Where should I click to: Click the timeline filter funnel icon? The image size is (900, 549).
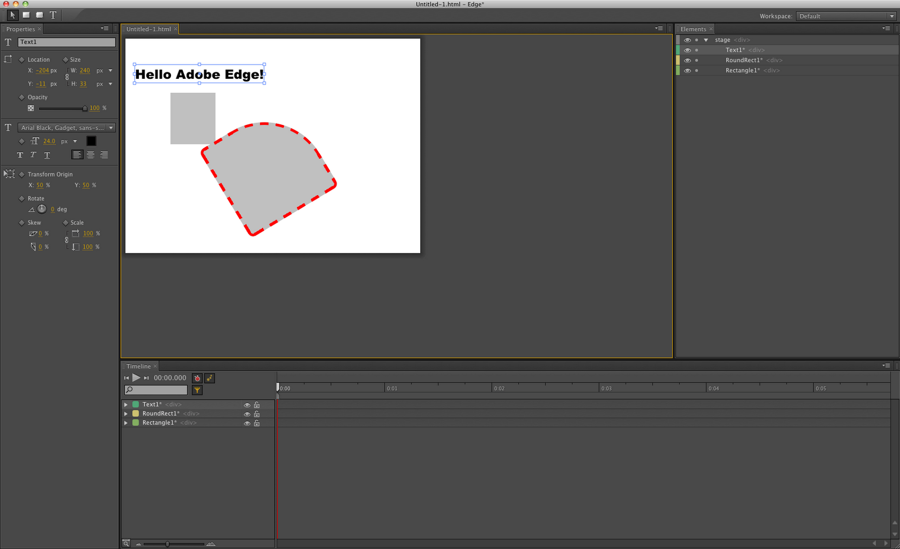pos(197,390)
